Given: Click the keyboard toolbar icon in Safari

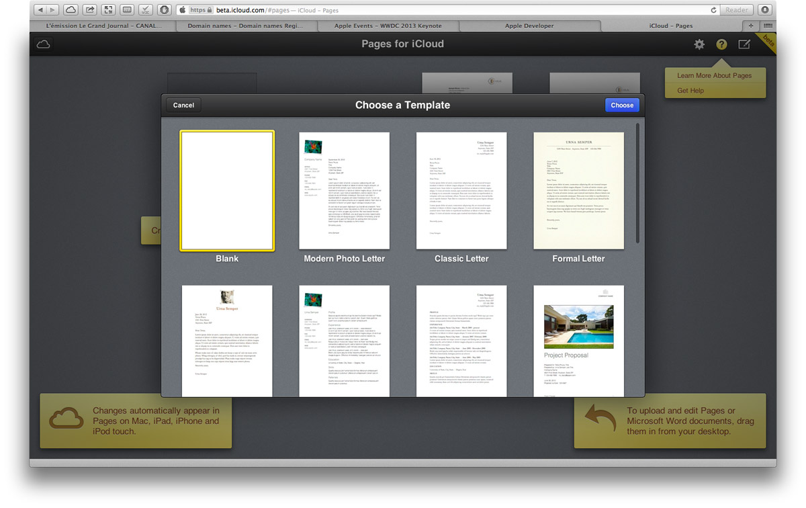Looking at the screenshot, I should click(x=127, y=10).
